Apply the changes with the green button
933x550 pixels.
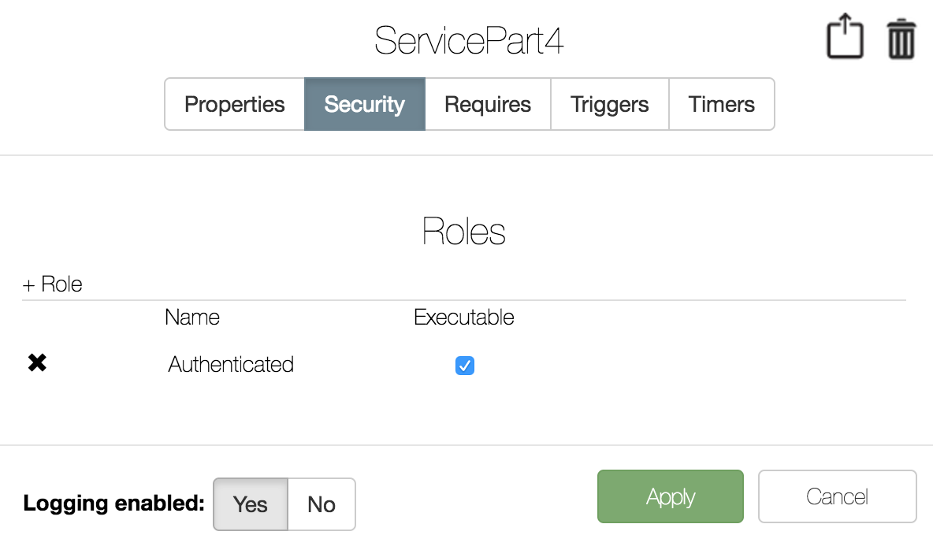(x=671, y=496)
